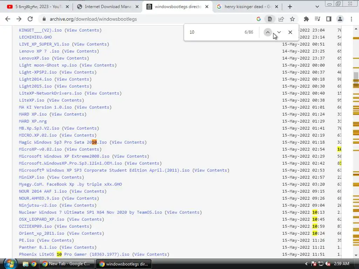
Task: View Contents of Microsoft Windows XP Extreme2008.iso
Action: point(130,156)
